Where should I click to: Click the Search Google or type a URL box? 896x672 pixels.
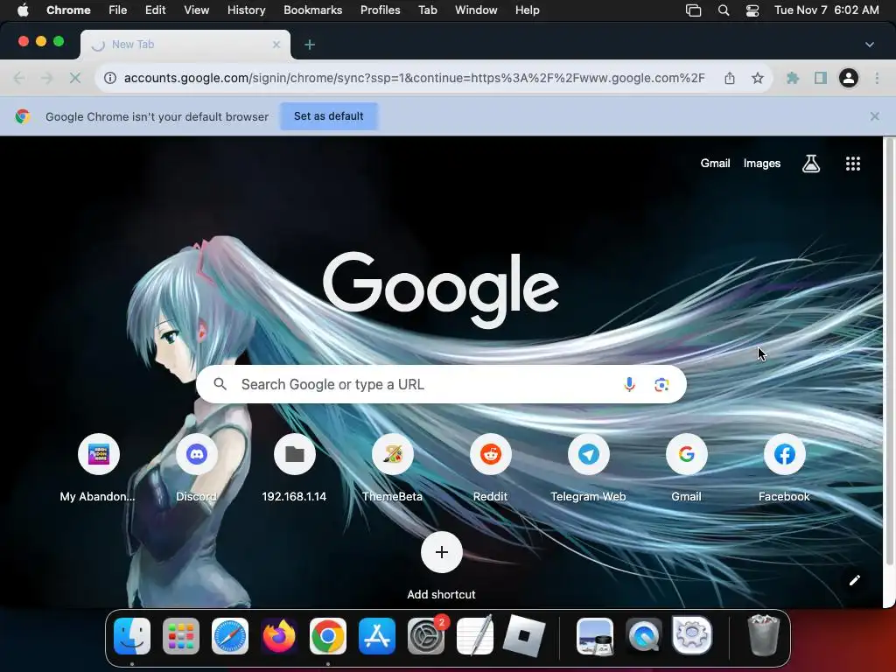(x=441, y=385)
